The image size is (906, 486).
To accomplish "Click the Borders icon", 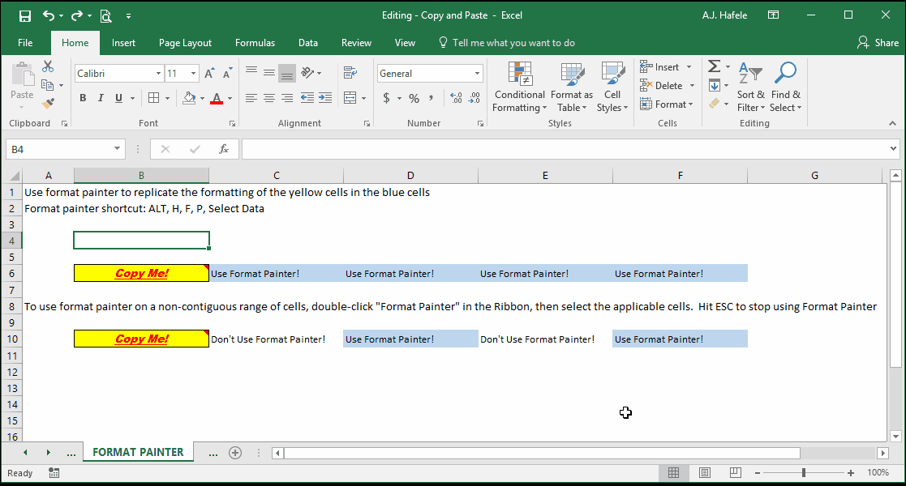I will pos(153,98).
